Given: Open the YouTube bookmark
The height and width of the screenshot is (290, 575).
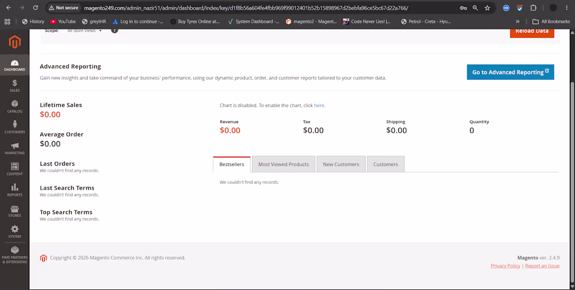Looking at the screenshot, I should coord(63,21).
